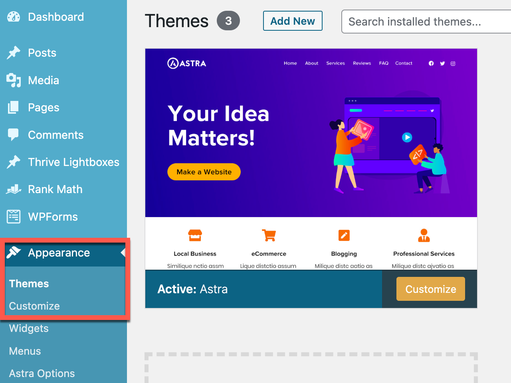Image resolution: width=511 pixels, height=383 pixels.
Task: Click the Blogging pencil icon
Action: point(344,235)
